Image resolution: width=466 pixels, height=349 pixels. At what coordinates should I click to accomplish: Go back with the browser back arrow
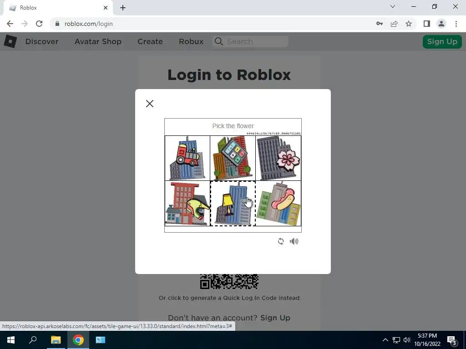click(10, 24)
